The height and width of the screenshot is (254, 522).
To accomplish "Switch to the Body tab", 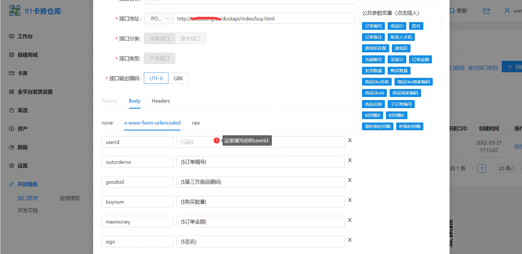I will pyautogui.click(x=135, y=101).
